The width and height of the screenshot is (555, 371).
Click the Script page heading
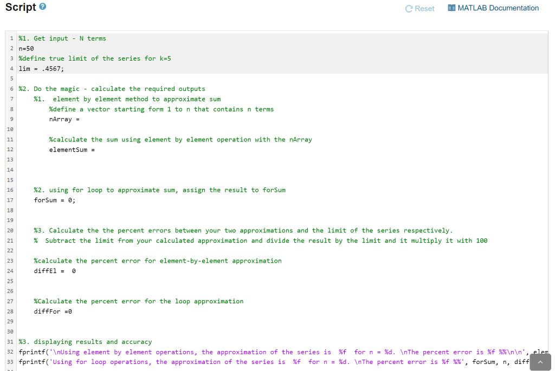tap(20, 7)
